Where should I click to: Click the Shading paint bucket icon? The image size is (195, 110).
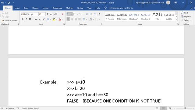91,19
